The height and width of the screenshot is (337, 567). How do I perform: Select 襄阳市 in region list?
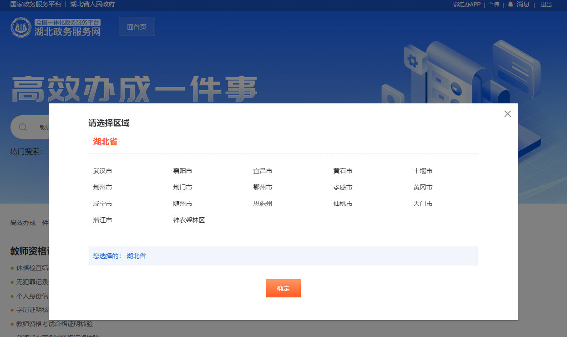(182, 171)
